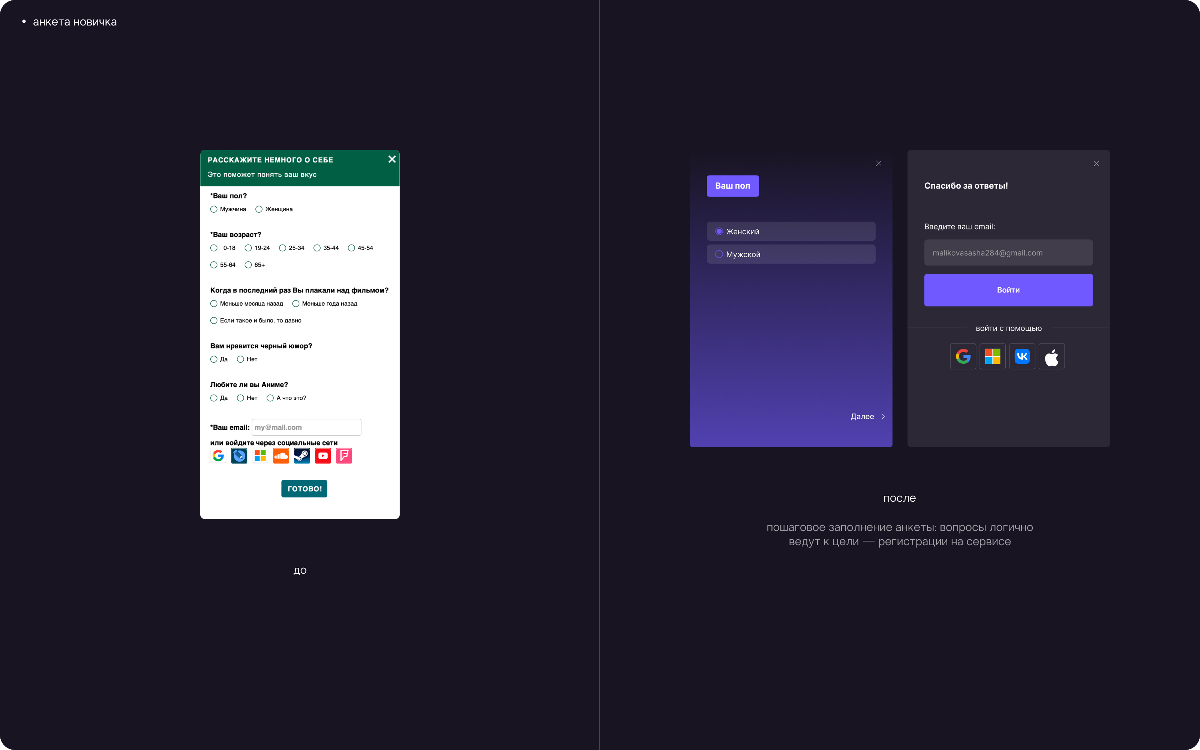Sign in with Apple icon
This screenshot has width=1200, height=750.
click(x=1051, y=356)
